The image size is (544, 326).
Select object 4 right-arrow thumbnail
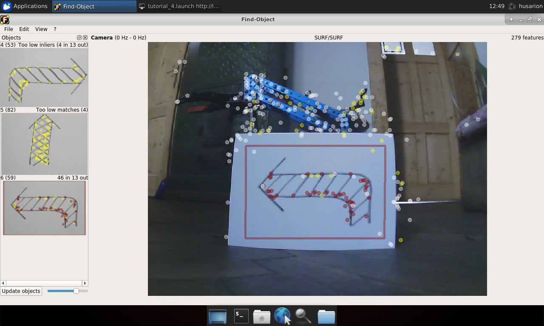pyautogui.click(x=44, y=77)
